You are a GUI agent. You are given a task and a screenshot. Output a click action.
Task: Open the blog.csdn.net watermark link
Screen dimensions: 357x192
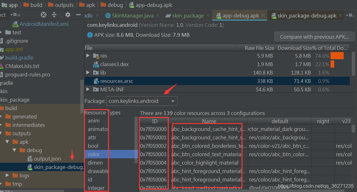click(x=317, y=186)
